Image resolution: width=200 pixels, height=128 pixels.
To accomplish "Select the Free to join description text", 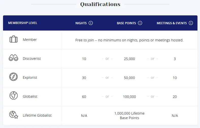I will [x=129, y=40].
